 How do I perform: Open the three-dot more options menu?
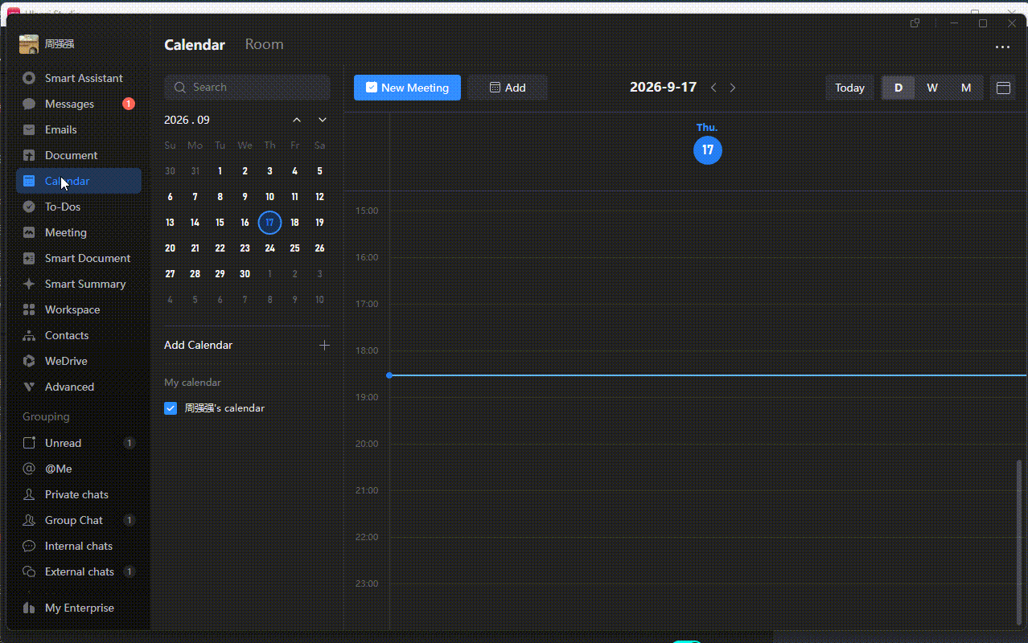(1002, 47)
